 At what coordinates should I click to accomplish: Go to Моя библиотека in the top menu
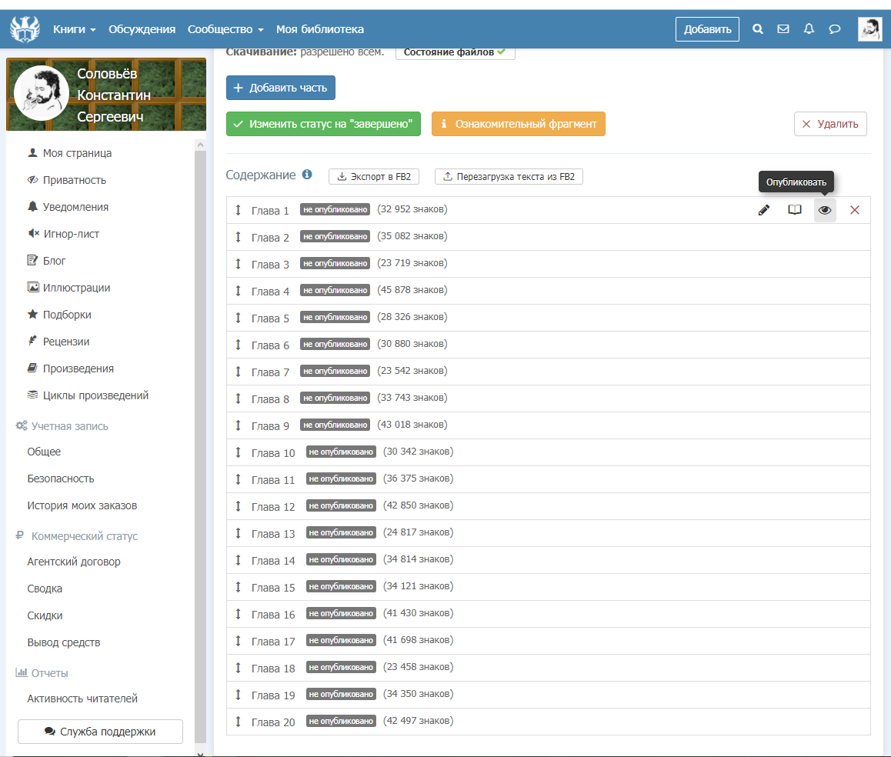pos(320,29)
